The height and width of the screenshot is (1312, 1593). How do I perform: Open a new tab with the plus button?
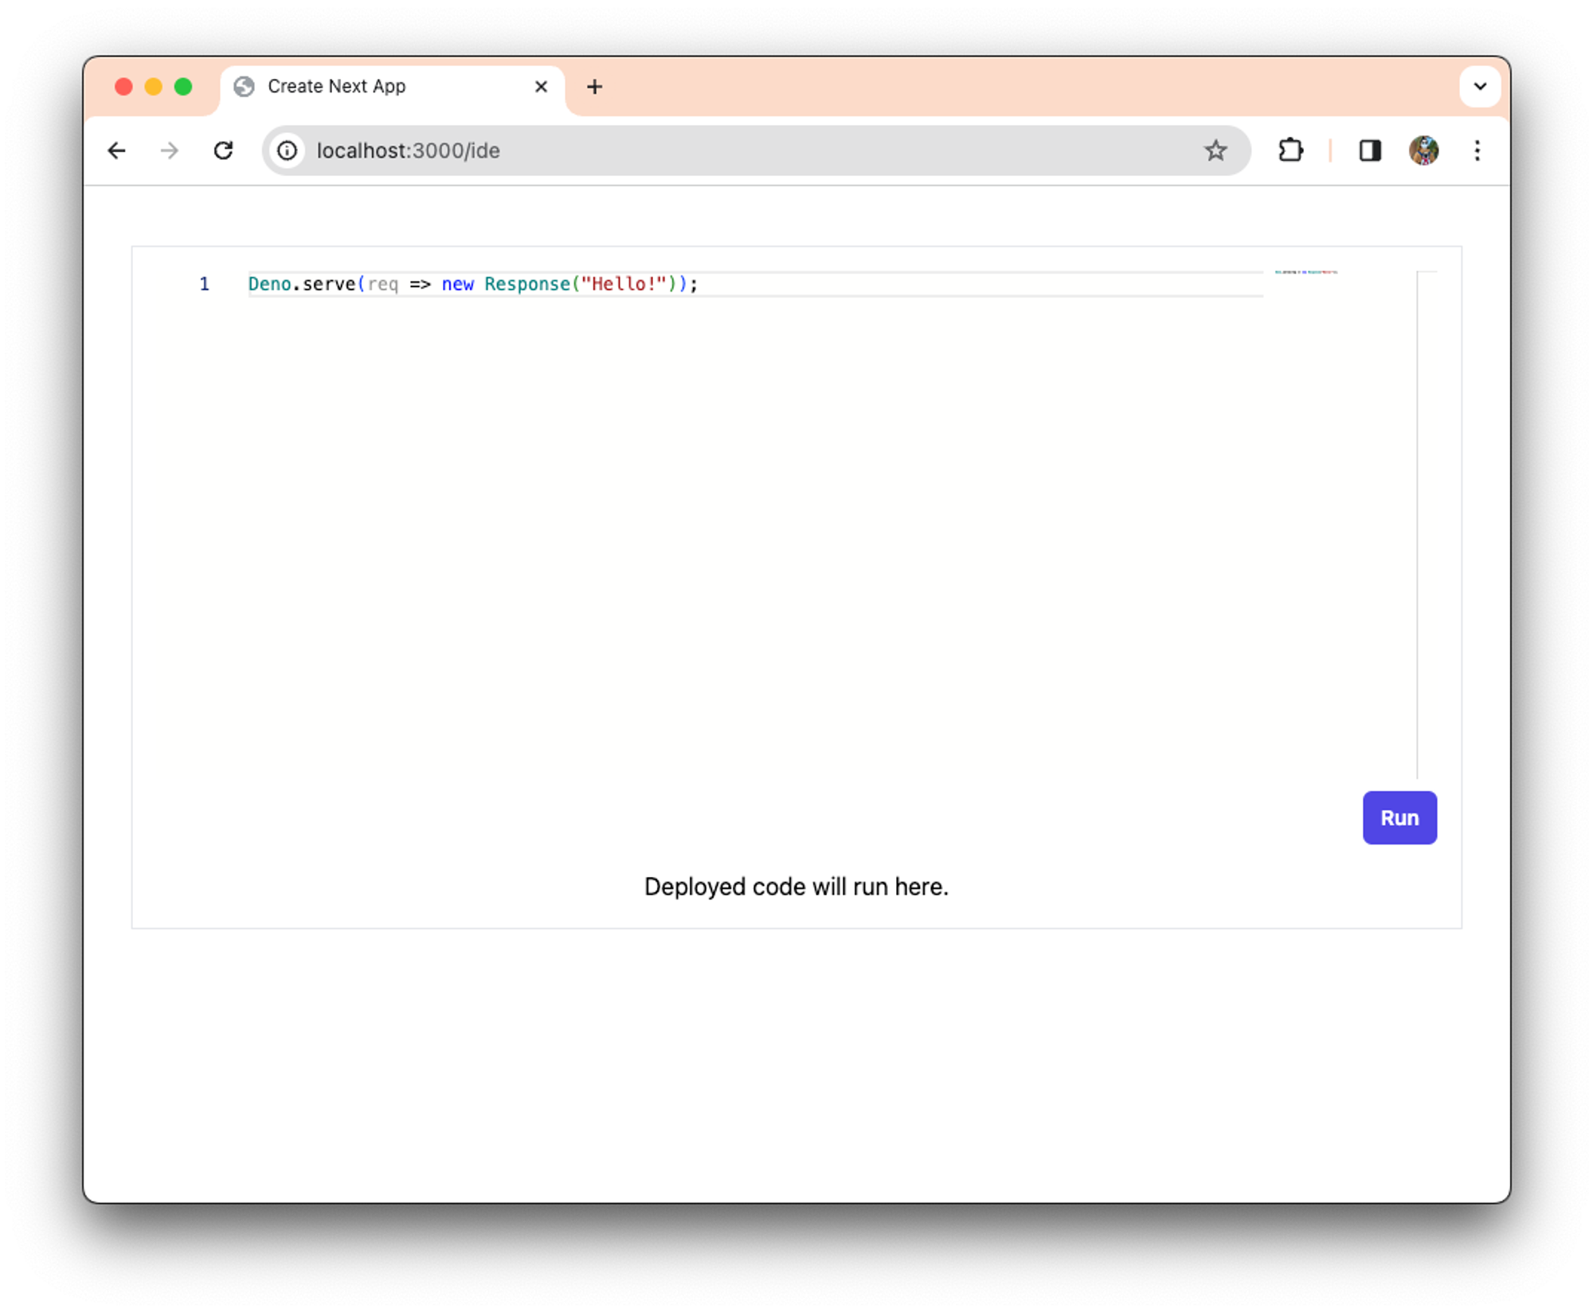(595, 86)
